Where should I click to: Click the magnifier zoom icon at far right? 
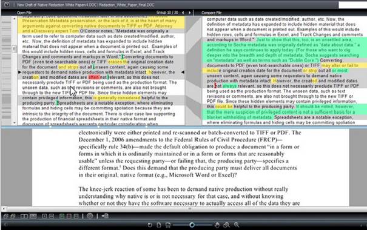pos(237,225)
